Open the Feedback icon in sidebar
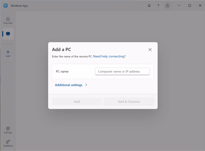Image resolution: width=205 pixels, height=151 pixels. coord(8,144)
